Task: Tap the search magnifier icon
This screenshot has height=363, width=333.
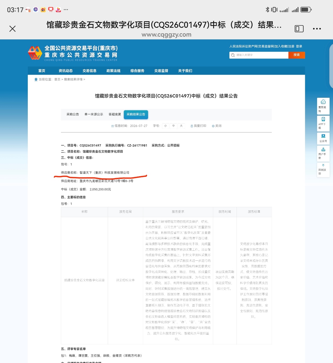Action: click(233, 55)
